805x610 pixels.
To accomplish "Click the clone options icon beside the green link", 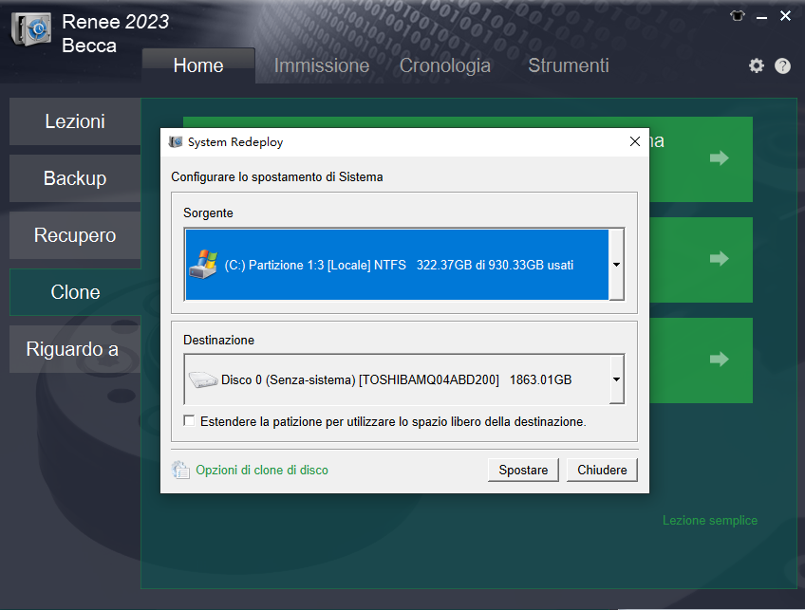I will point(180,470).
